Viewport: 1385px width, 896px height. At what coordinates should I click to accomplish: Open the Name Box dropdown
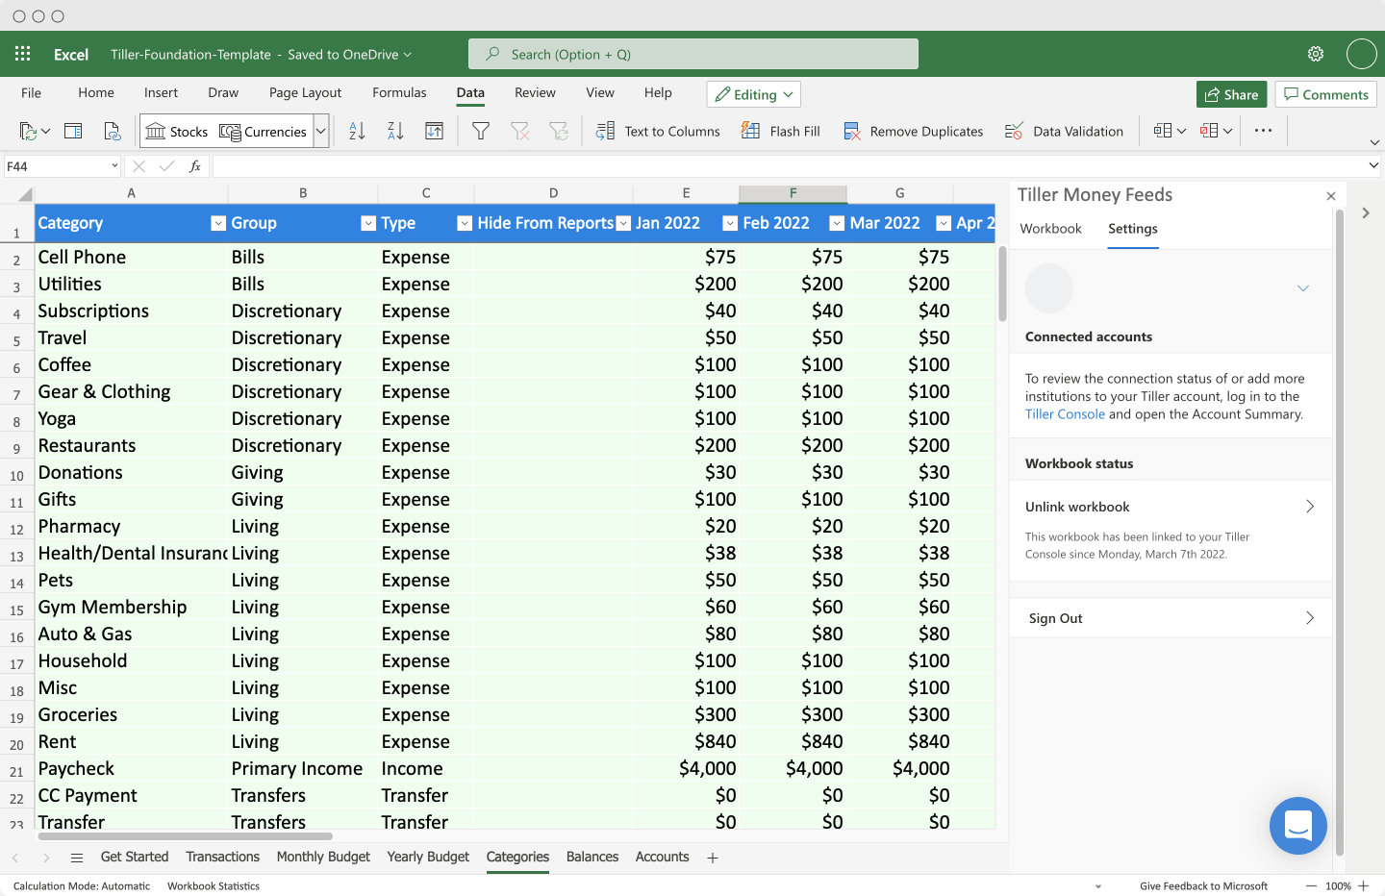114,166
